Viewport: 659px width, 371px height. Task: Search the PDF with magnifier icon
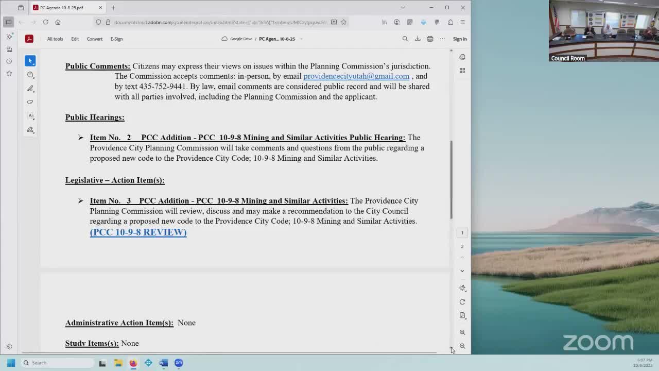point(405,39)
